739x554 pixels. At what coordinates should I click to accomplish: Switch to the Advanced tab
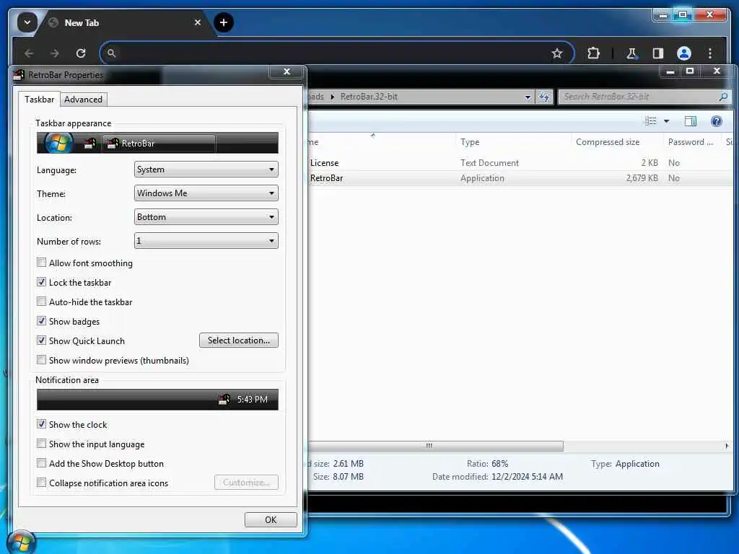point(84,100)
